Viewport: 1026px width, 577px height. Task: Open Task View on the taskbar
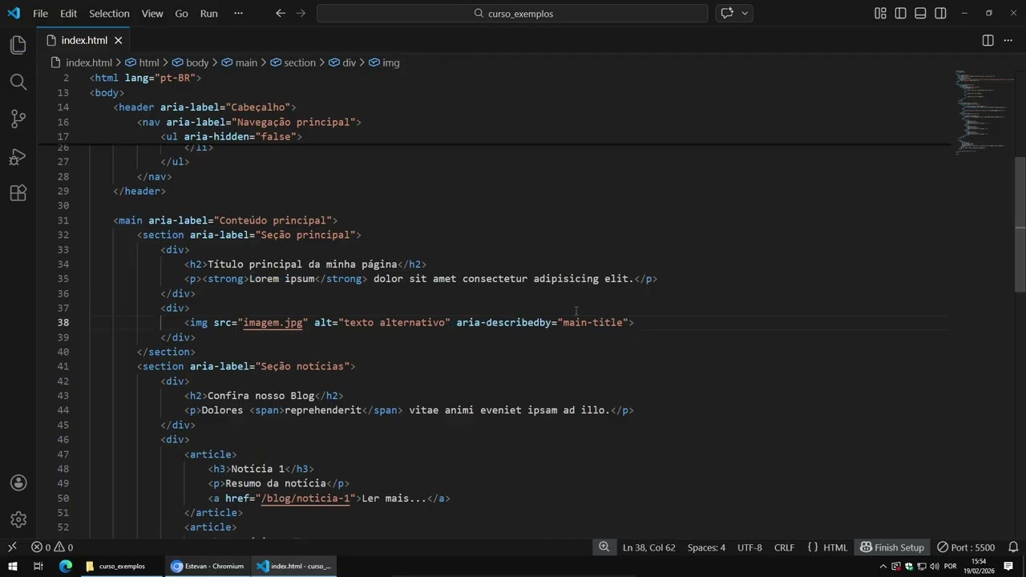pyautogui.click(x=38, y=567)
